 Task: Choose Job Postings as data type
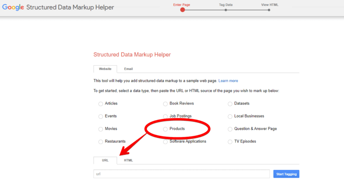pos(165,116)
